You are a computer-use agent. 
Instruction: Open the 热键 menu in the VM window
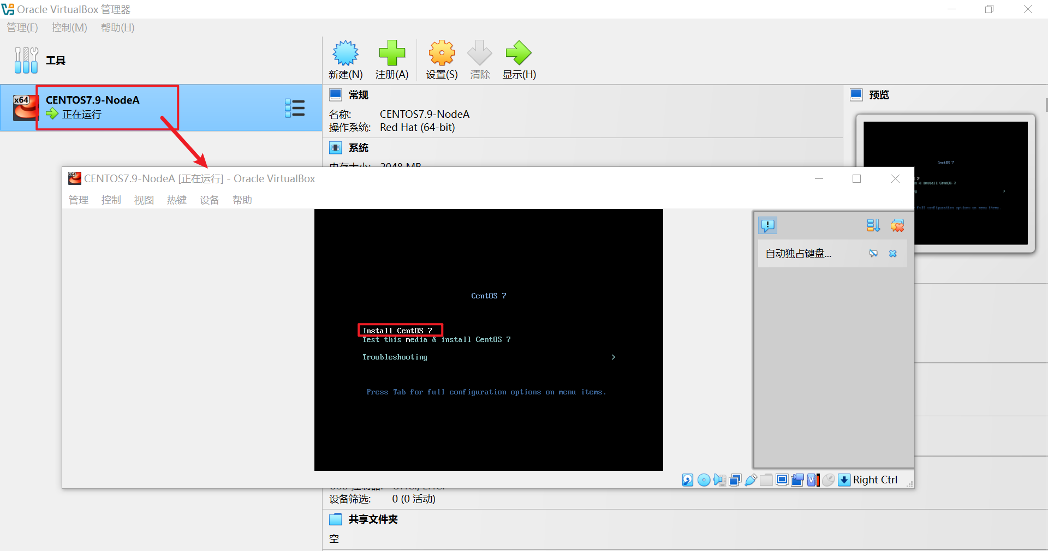click(x=177, y=200)
